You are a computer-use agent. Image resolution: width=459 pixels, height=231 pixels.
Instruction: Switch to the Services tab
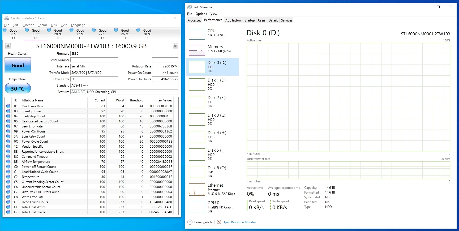click(286, 20)
